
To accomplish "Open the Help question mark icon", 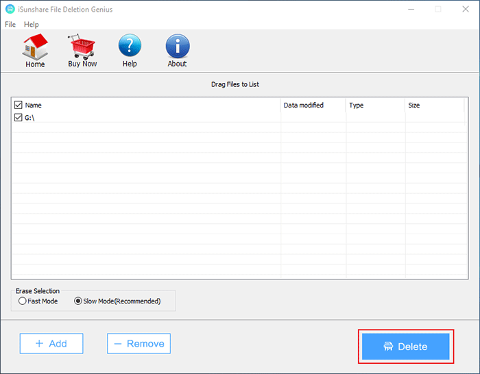I will point(130,45).
